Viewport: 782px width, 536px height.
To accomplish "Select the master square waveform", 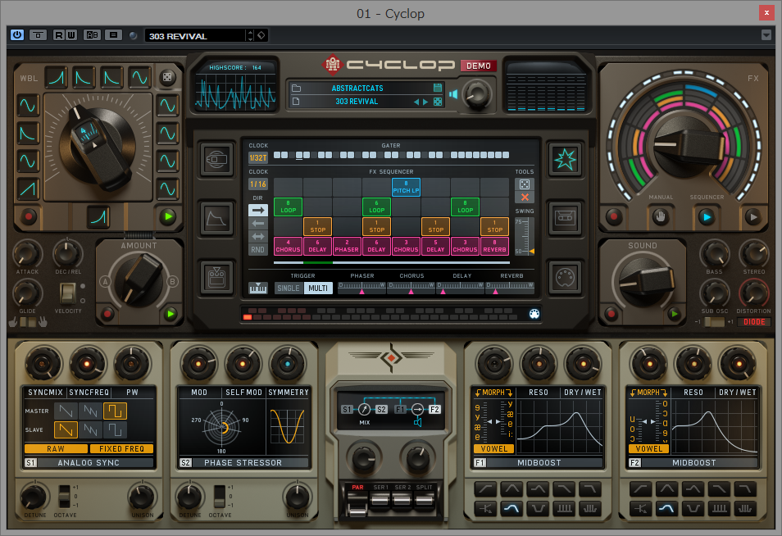I will pos(115,411).
